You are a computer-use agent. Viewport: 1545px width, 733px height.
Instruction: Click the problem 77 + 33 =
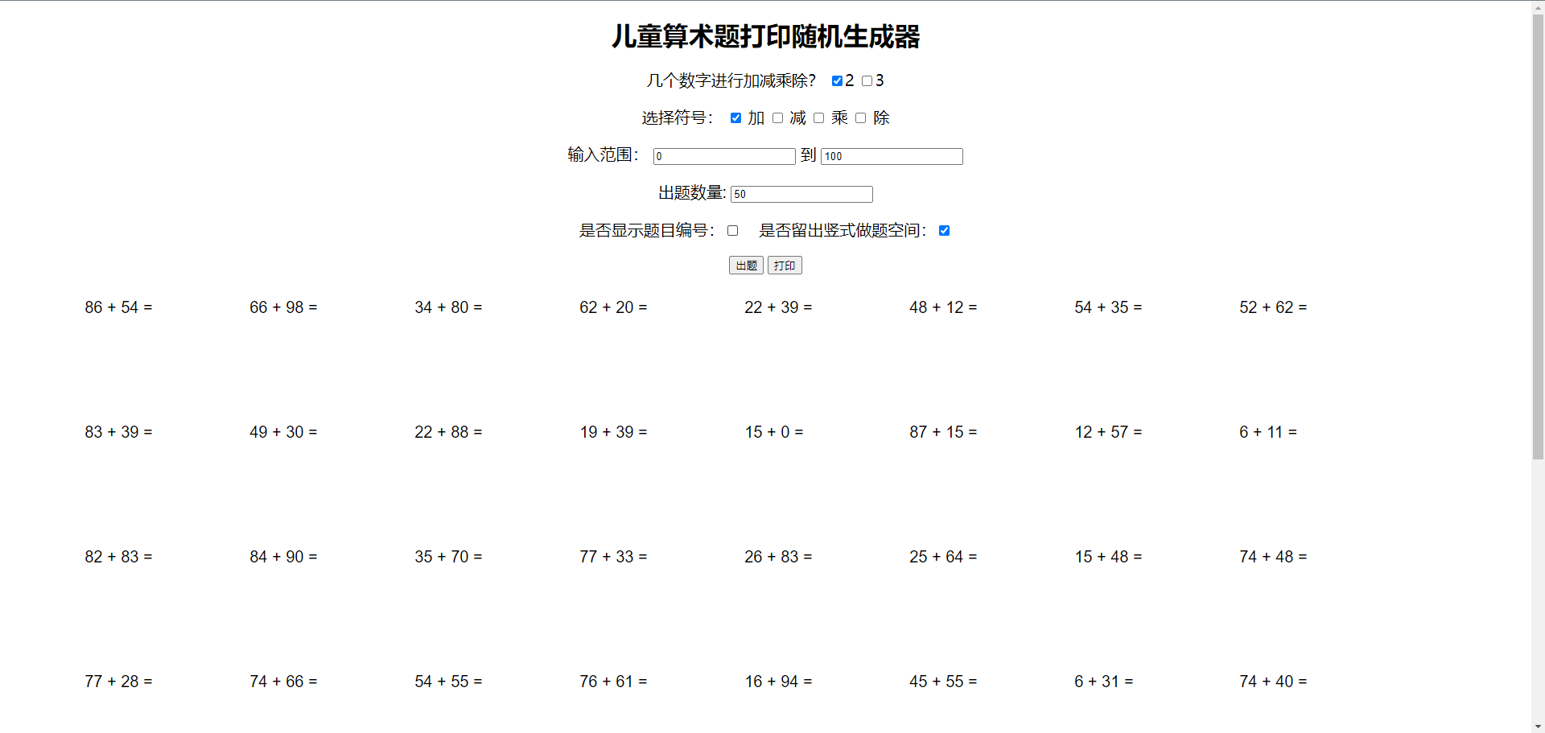click(x=613, y=557)
